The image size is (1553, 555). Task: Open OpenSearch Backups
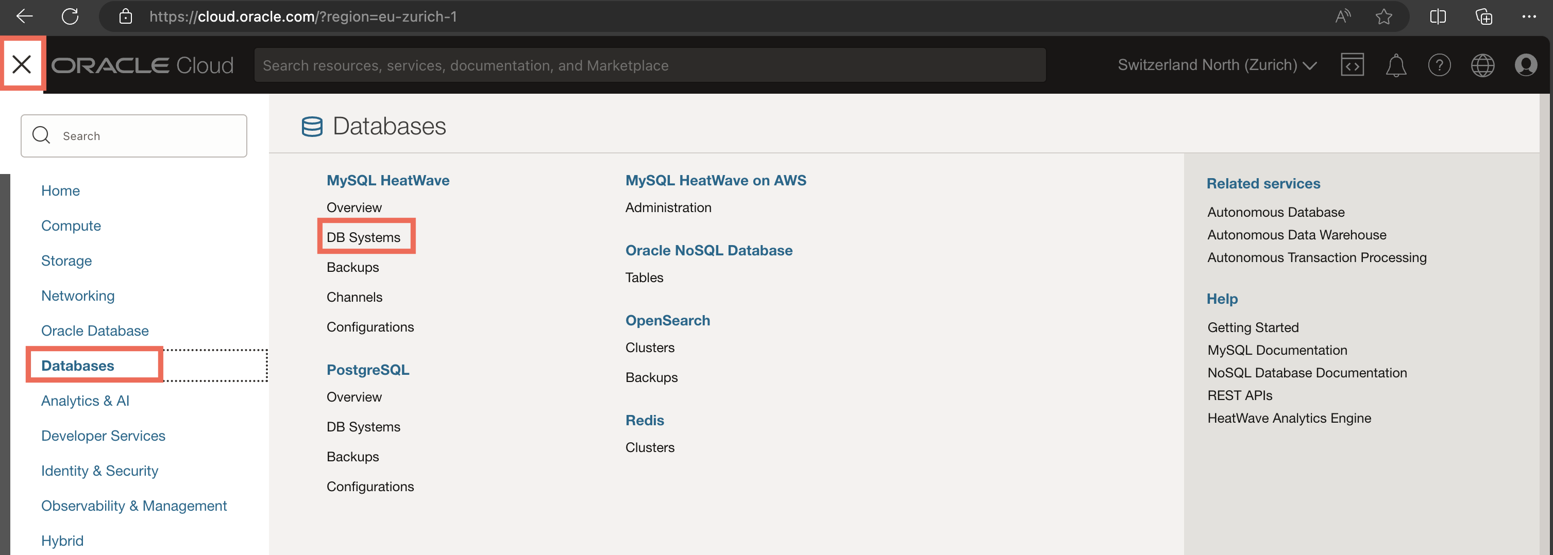(651, 377)
